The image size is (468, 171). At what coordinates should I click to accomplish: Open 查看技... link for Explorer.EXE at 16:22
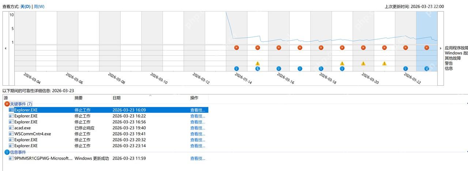197,116
